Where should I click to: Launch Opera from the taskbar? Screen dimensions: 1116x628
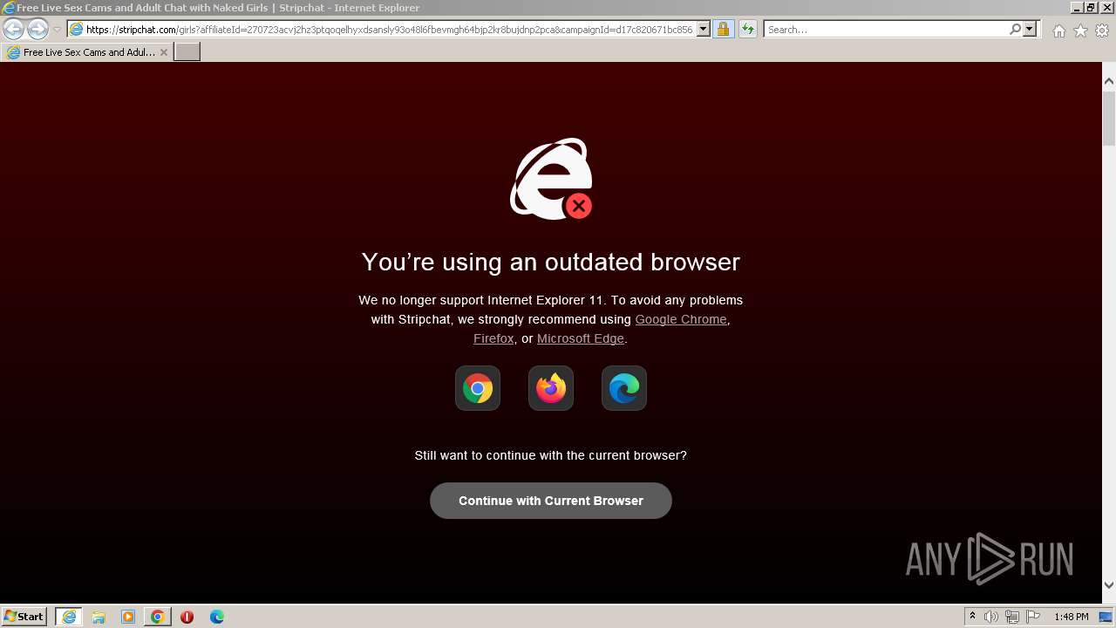click(x=187, y=617)
